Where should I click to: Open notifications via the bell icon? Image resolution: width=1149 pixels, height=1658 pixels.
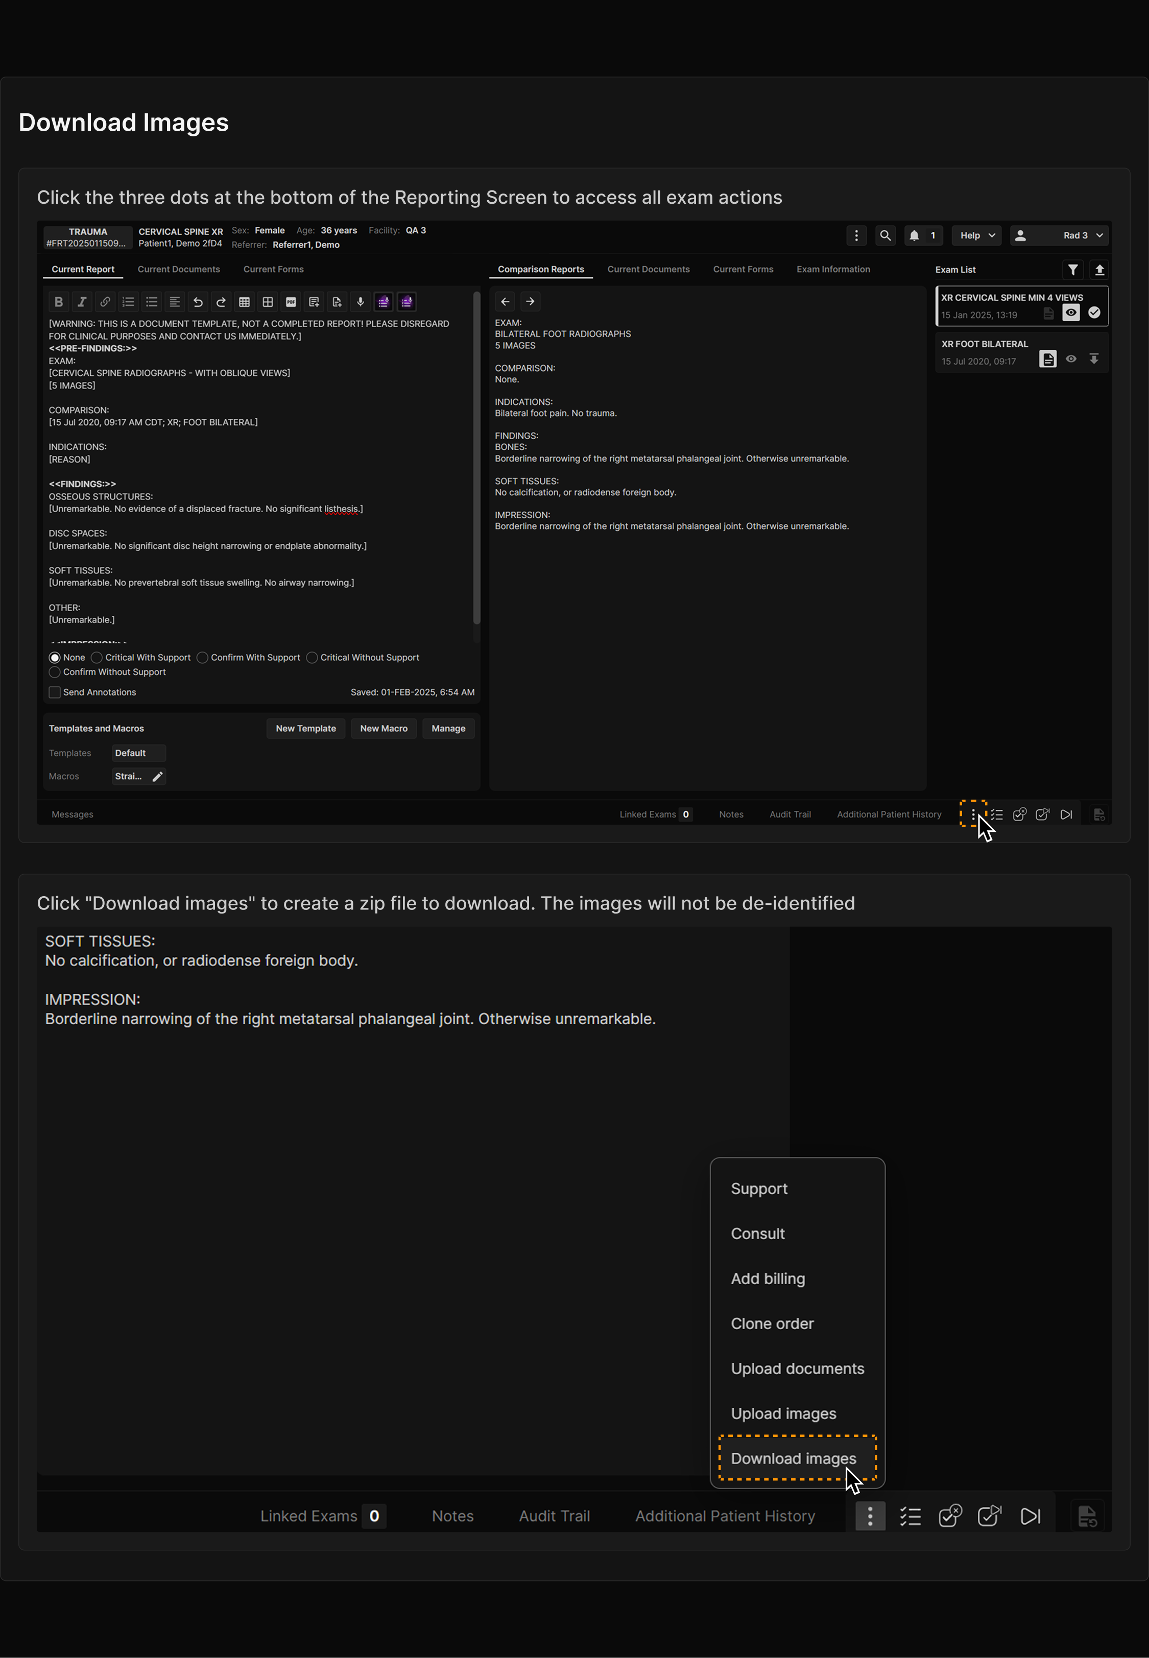[x=914, y=235]
